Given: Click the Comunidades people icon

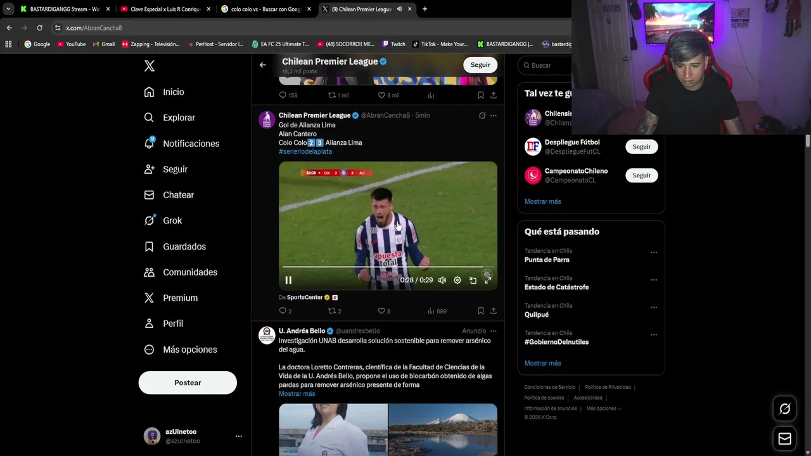Looking at the screenshot, I should click(149, 272).
